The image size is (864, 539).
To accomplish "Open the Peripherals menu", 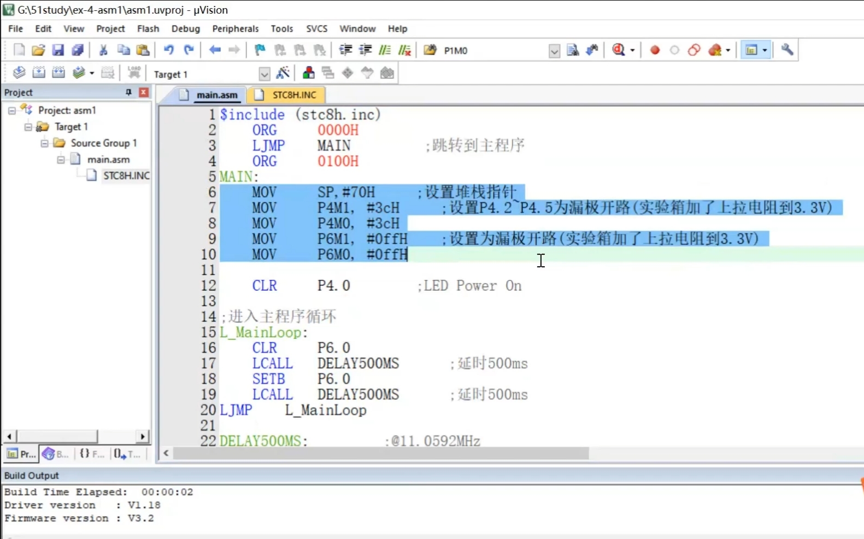I will click(235, 28).
